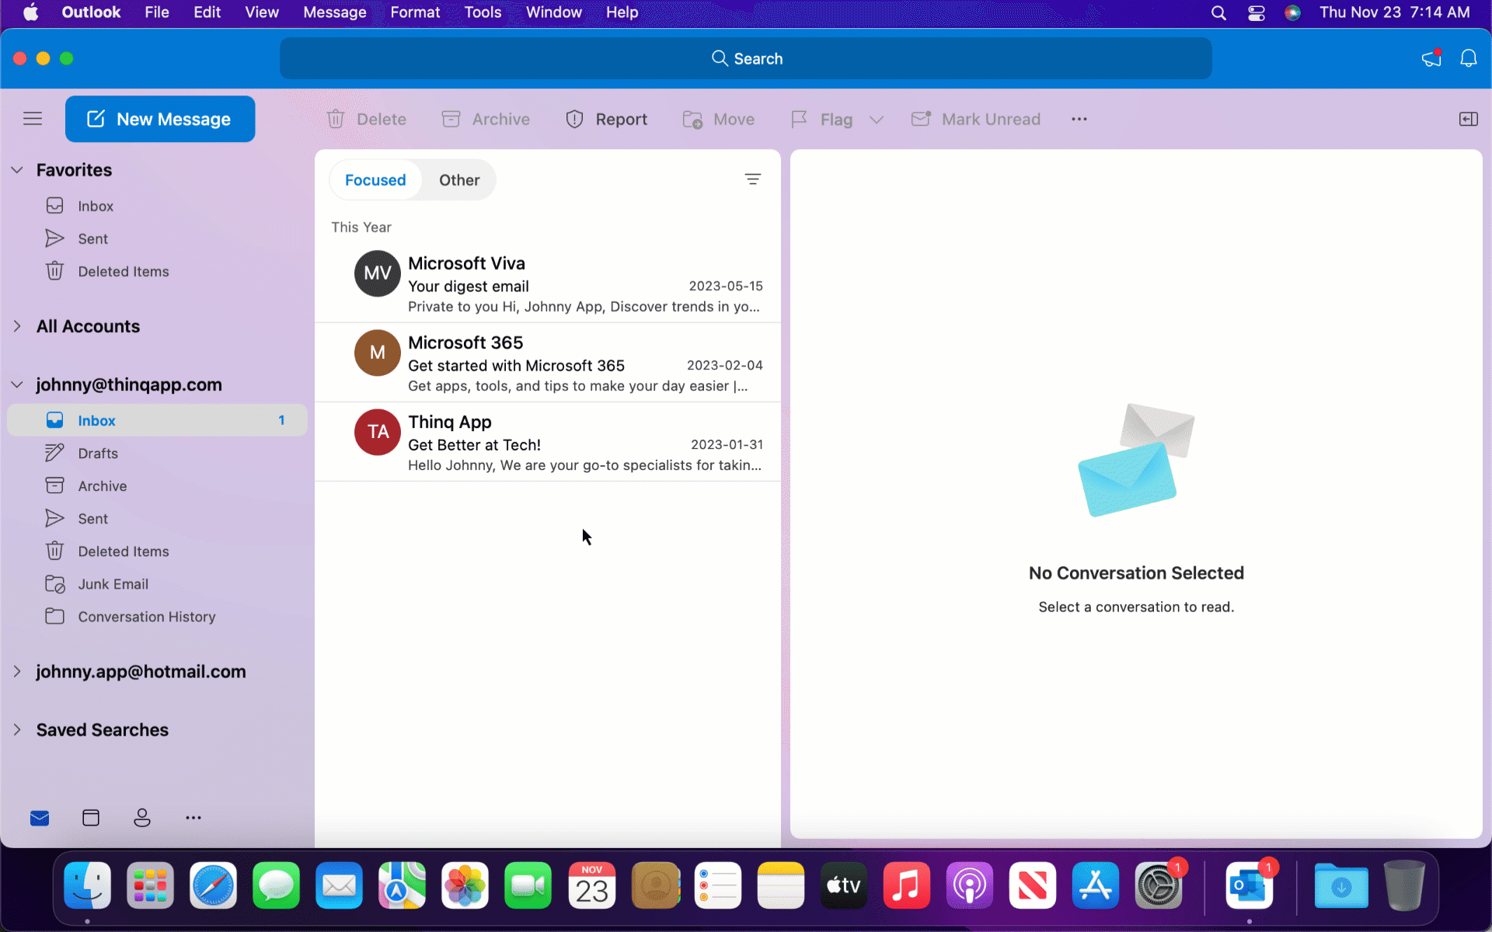1492x932 pixels.
Task: Open the Format menu
Action: [415, 12]
